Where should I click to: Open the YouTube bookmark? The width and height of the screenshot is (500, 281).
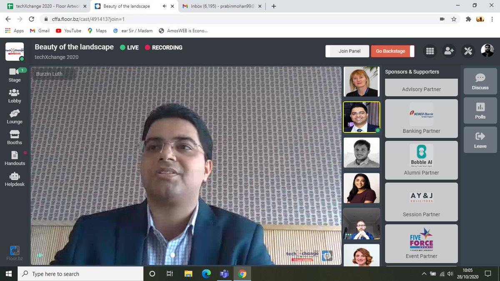[69, 30]
